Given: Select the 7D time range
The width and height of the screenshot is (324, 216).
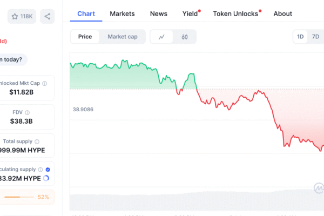Looking at the screenshot, I should (316, 37).
